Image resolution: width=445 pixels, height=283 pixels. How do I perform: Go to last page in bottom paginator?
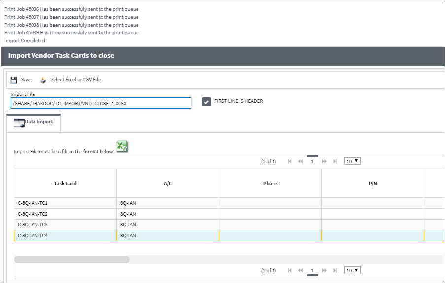click(335, 270)
